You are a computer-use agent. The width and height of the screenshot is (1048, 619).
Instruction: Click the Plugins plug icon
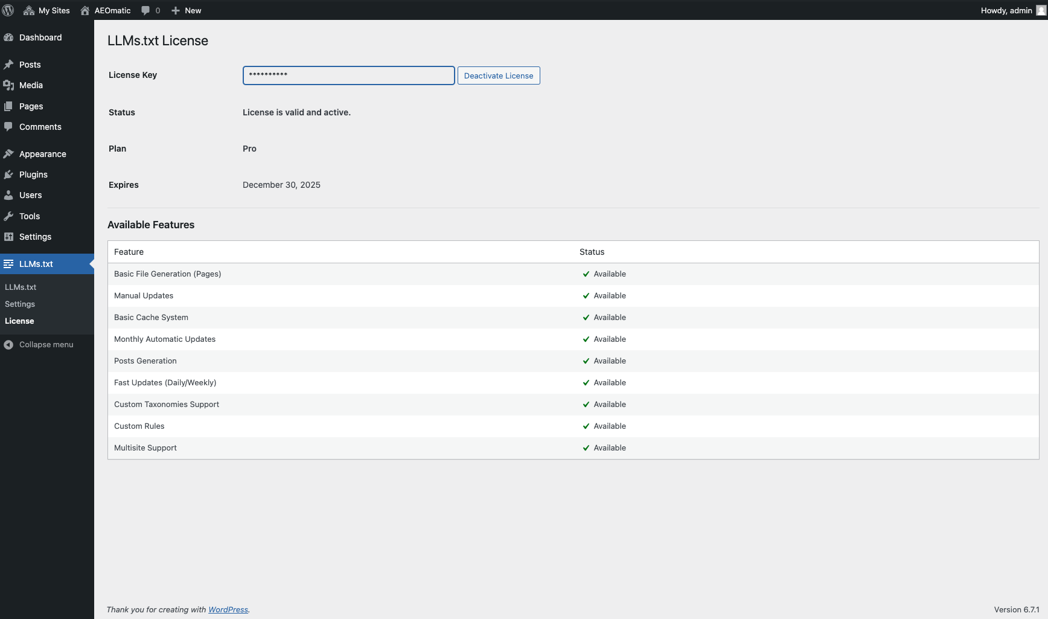point(8,175)
